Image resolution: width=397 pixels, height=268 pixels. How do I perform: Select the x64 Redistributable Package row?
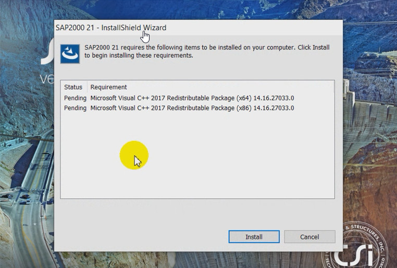click(x=197, y=98)
